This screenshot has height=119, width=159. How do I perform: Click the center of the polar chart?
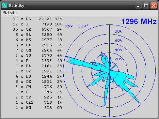point(109,71)
